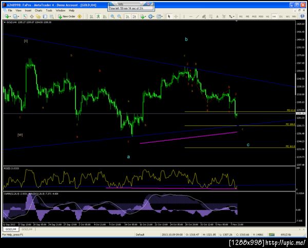Click the '[W]' wave label on chart
The image size is (308, 248).
click(x=20, y=135)
